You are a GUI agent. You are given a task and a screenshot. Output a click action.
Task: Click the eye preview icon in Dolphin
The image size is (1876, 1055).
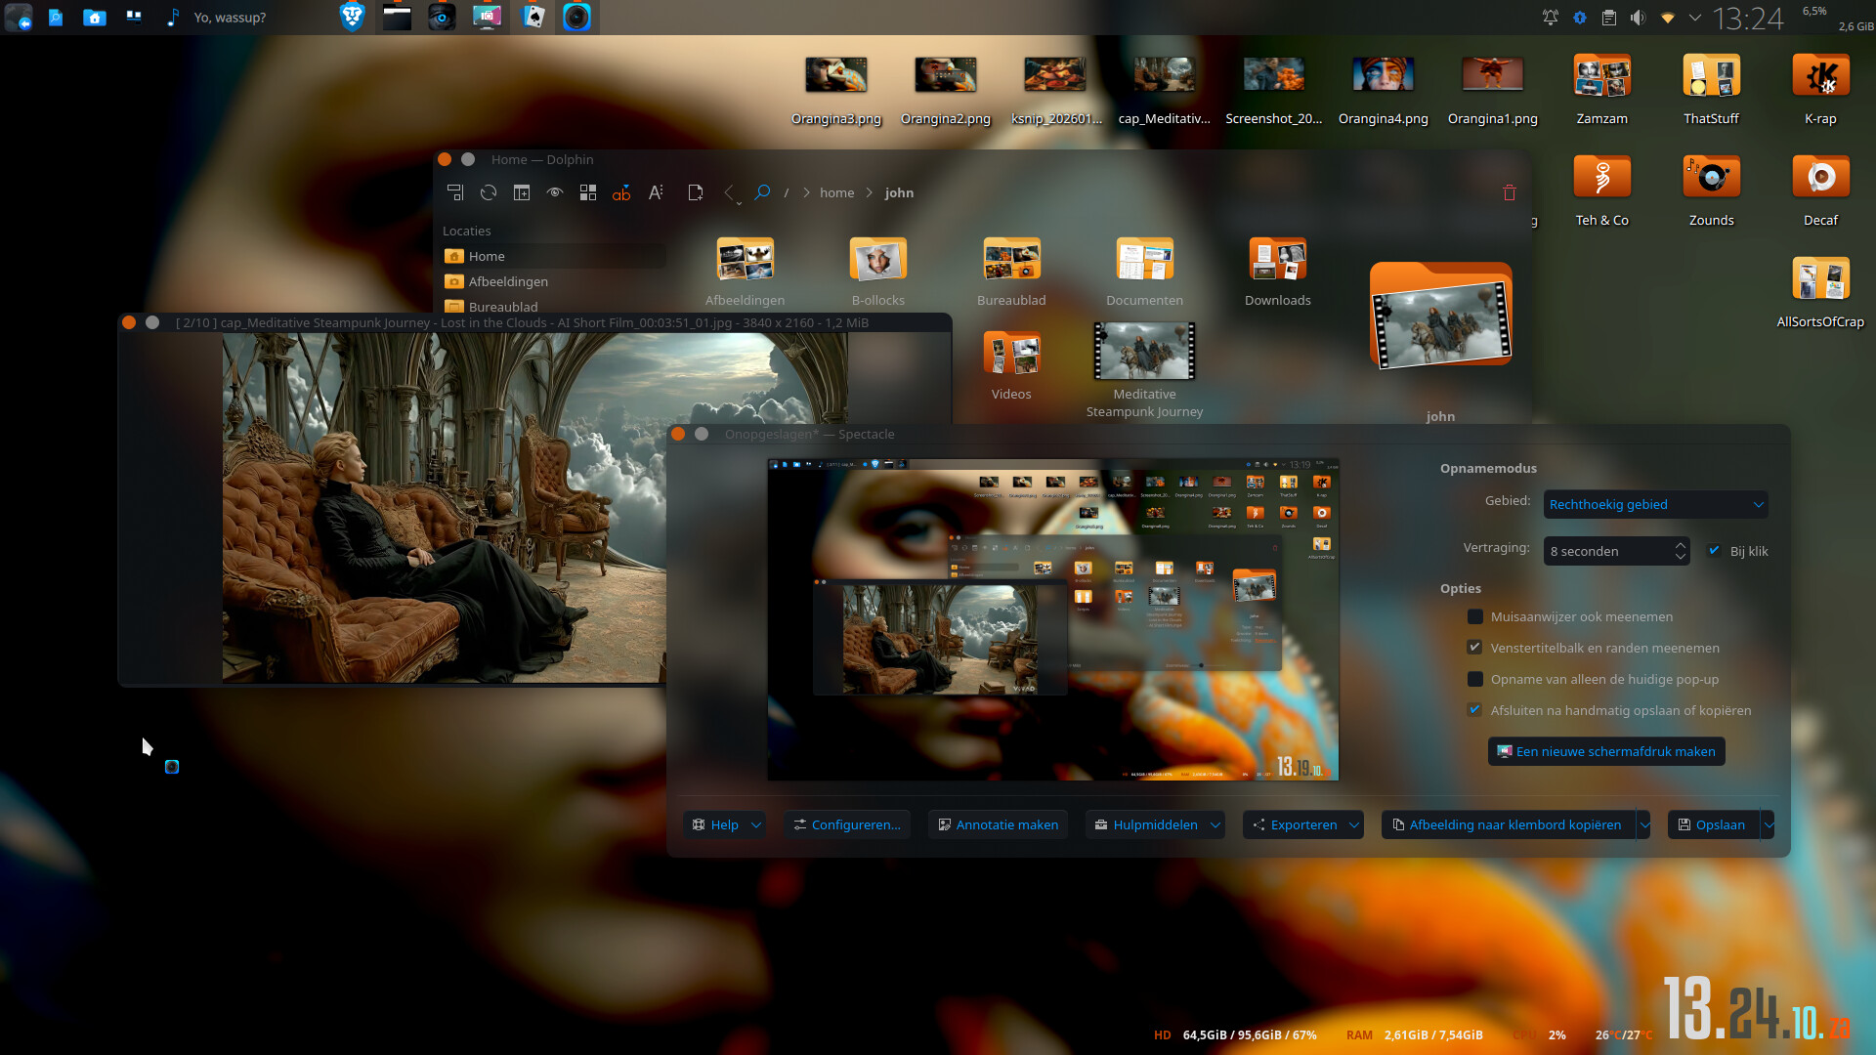(555, 192)
